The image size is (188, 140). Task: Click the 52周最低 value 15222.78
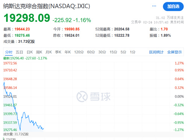(122, 35)
